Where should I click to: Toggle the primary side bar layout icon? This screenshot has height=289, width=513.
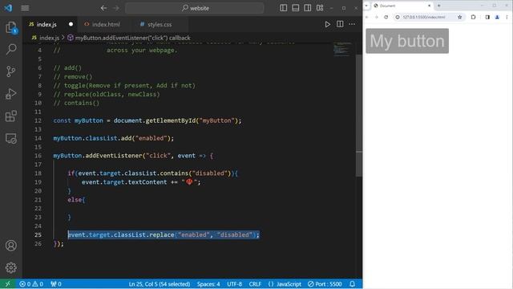(283, 8)
